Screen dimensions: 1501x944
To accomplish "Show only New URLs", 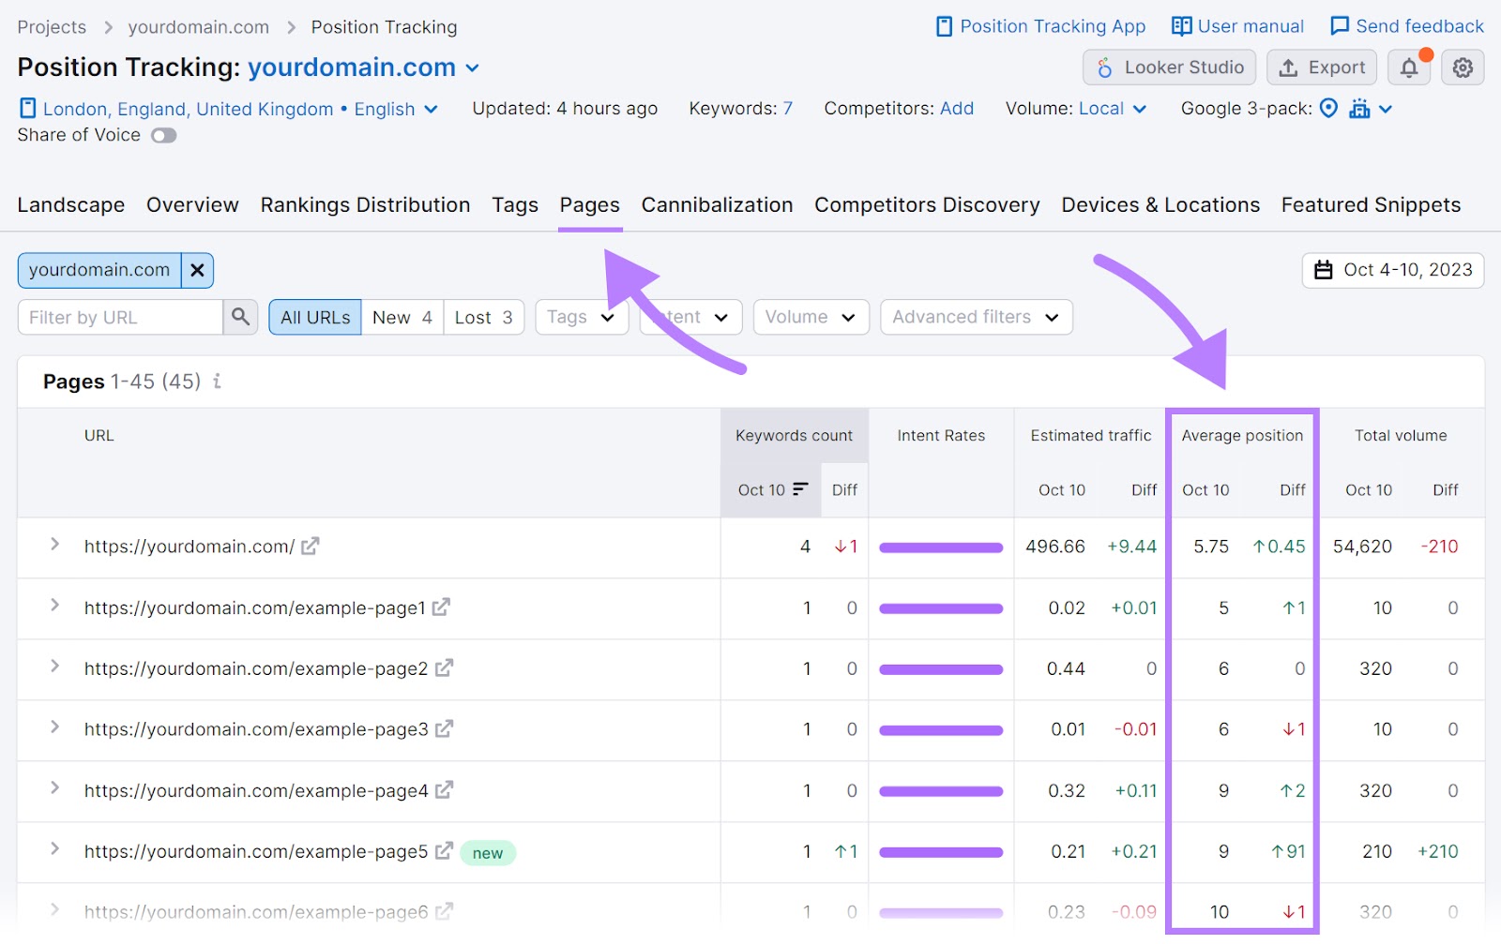I will pyautogui.click(x=402, y=317).
